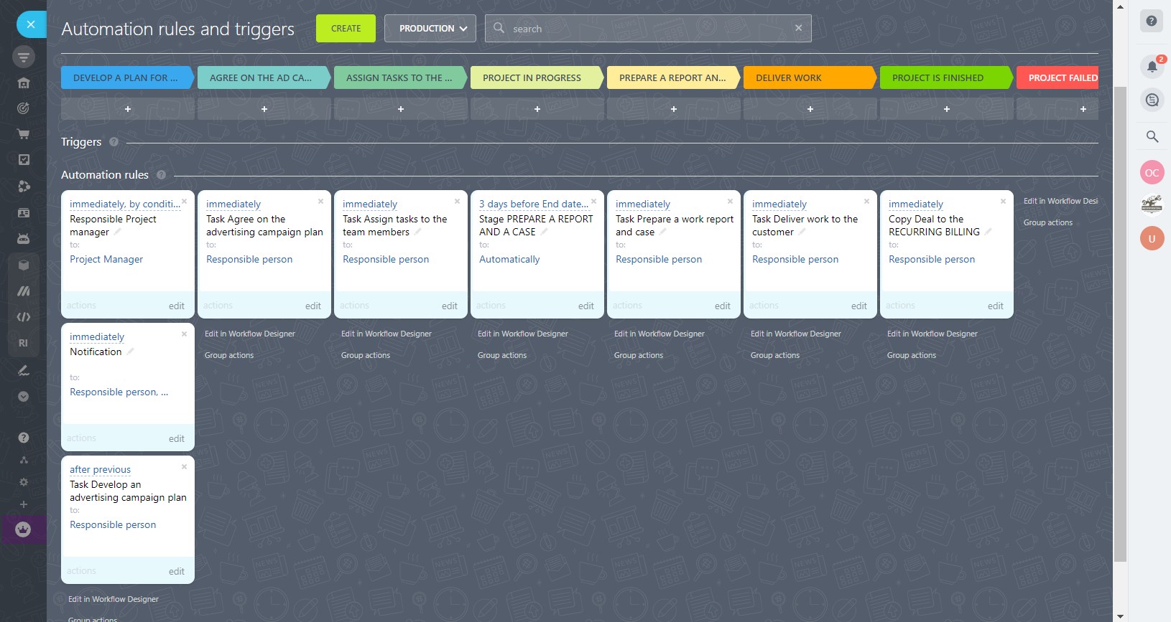Open the PRODUCTION dropdown
Image resolution: width=1171 pixels, height=622 pixels.
point(430,29)
